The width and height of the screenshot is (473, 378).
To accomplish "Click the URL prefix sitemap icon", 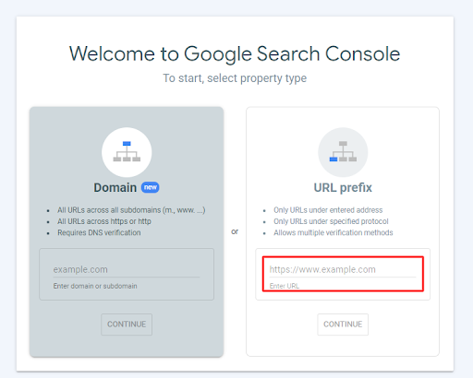I will [343, 152].
